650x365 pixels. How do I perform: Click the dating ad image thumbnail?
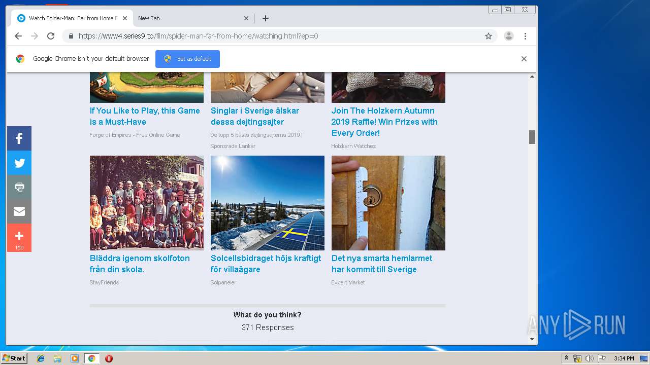268,87
